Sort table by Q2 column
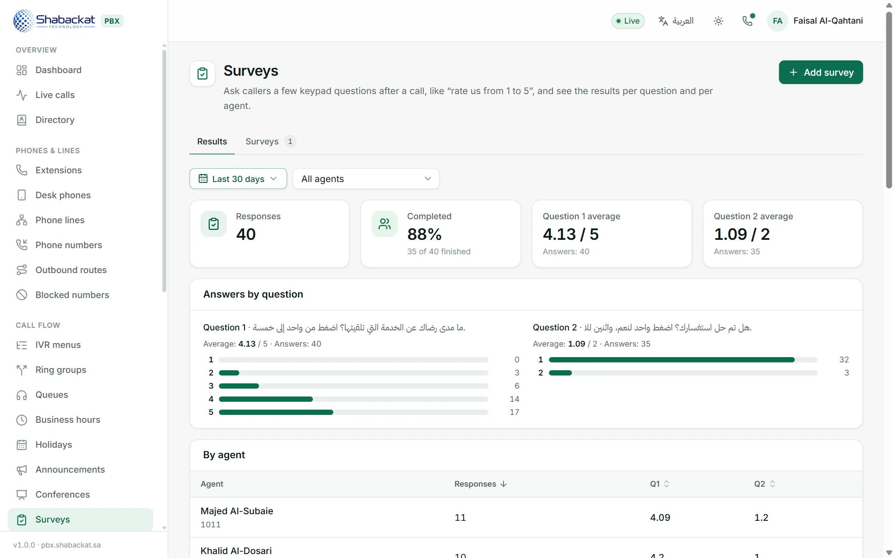894x558 pixels. pyautogui.click(x=765, y=484)
